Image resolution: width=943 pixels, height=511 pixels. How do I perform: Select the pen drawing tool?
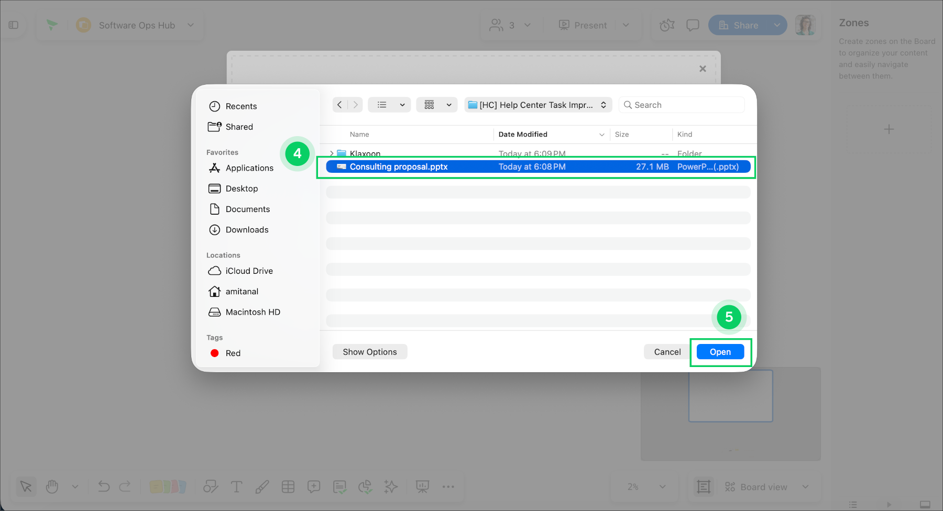tap(262, 487)
